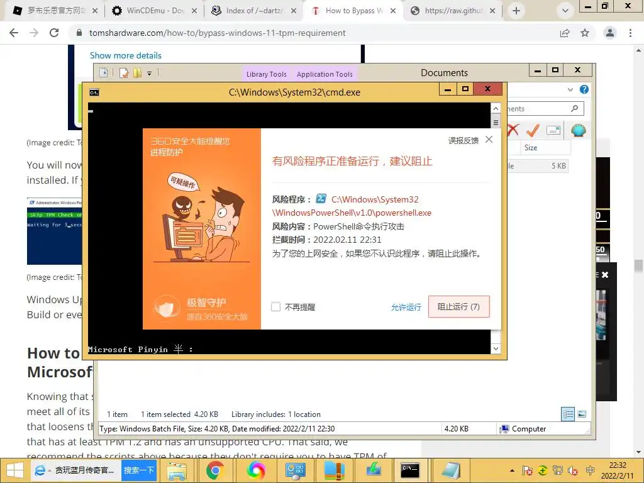Open Application Tools tab in Documents window
The image size is (644, 483).
point(325,74)
